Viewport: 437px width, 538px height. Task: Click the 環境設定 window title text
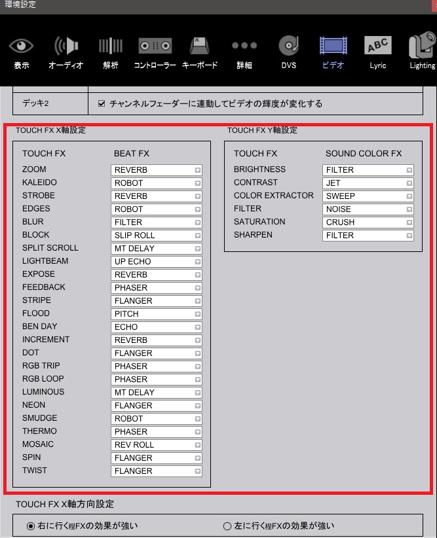click(x=20, y=5)
